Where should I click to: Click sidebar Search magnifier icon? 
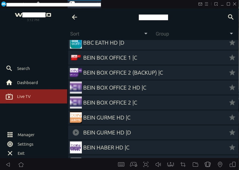point(9,68)
